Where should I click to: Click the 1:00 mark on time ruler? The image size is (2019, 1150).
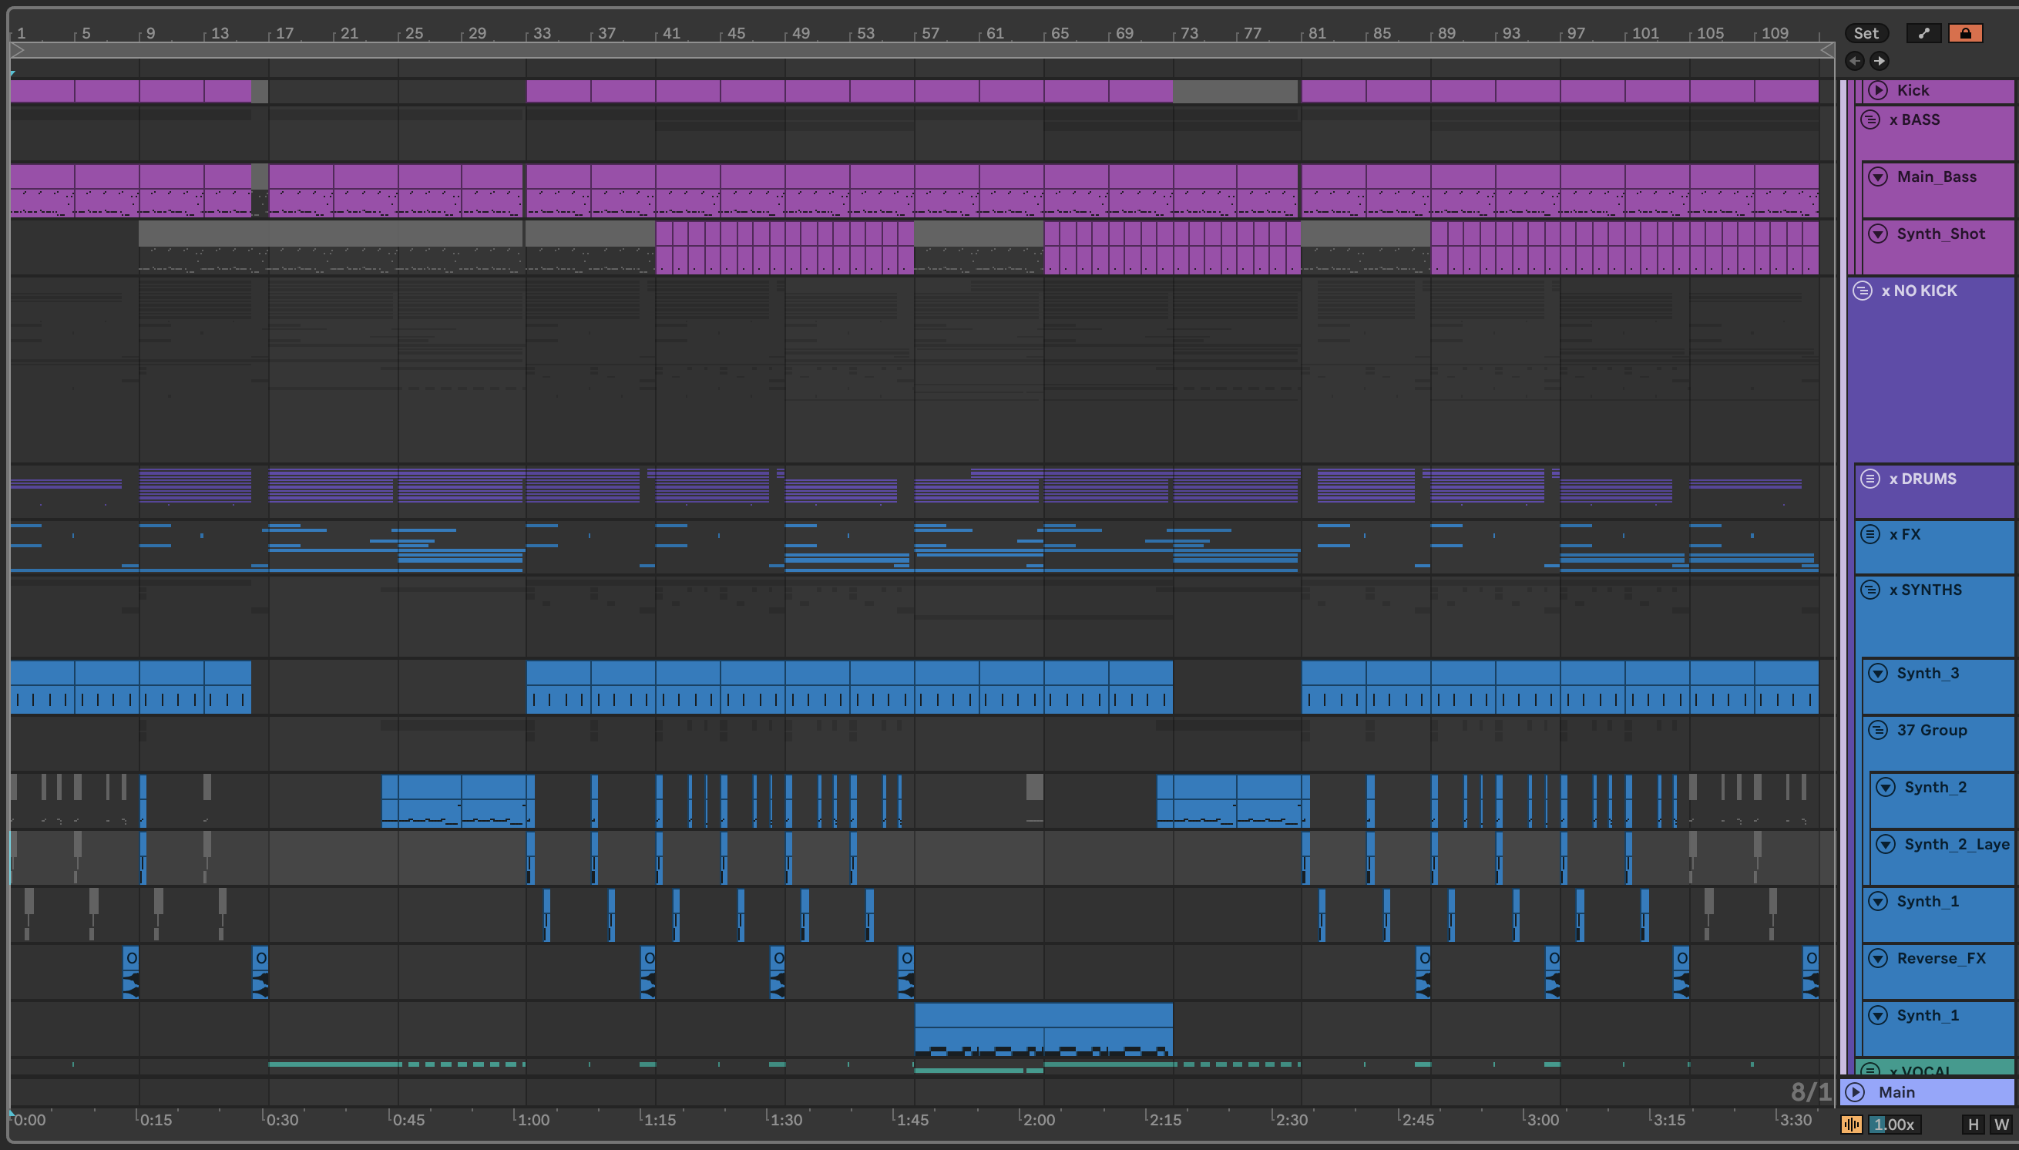click(533, 1119)
